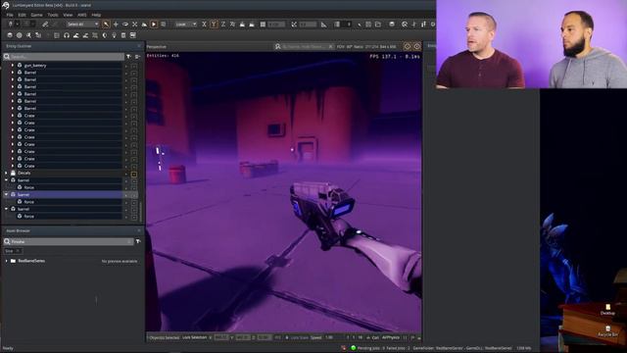Open the UI Editor icon in second toolbar
627x353 pixels.
click(x=133, y=35)
